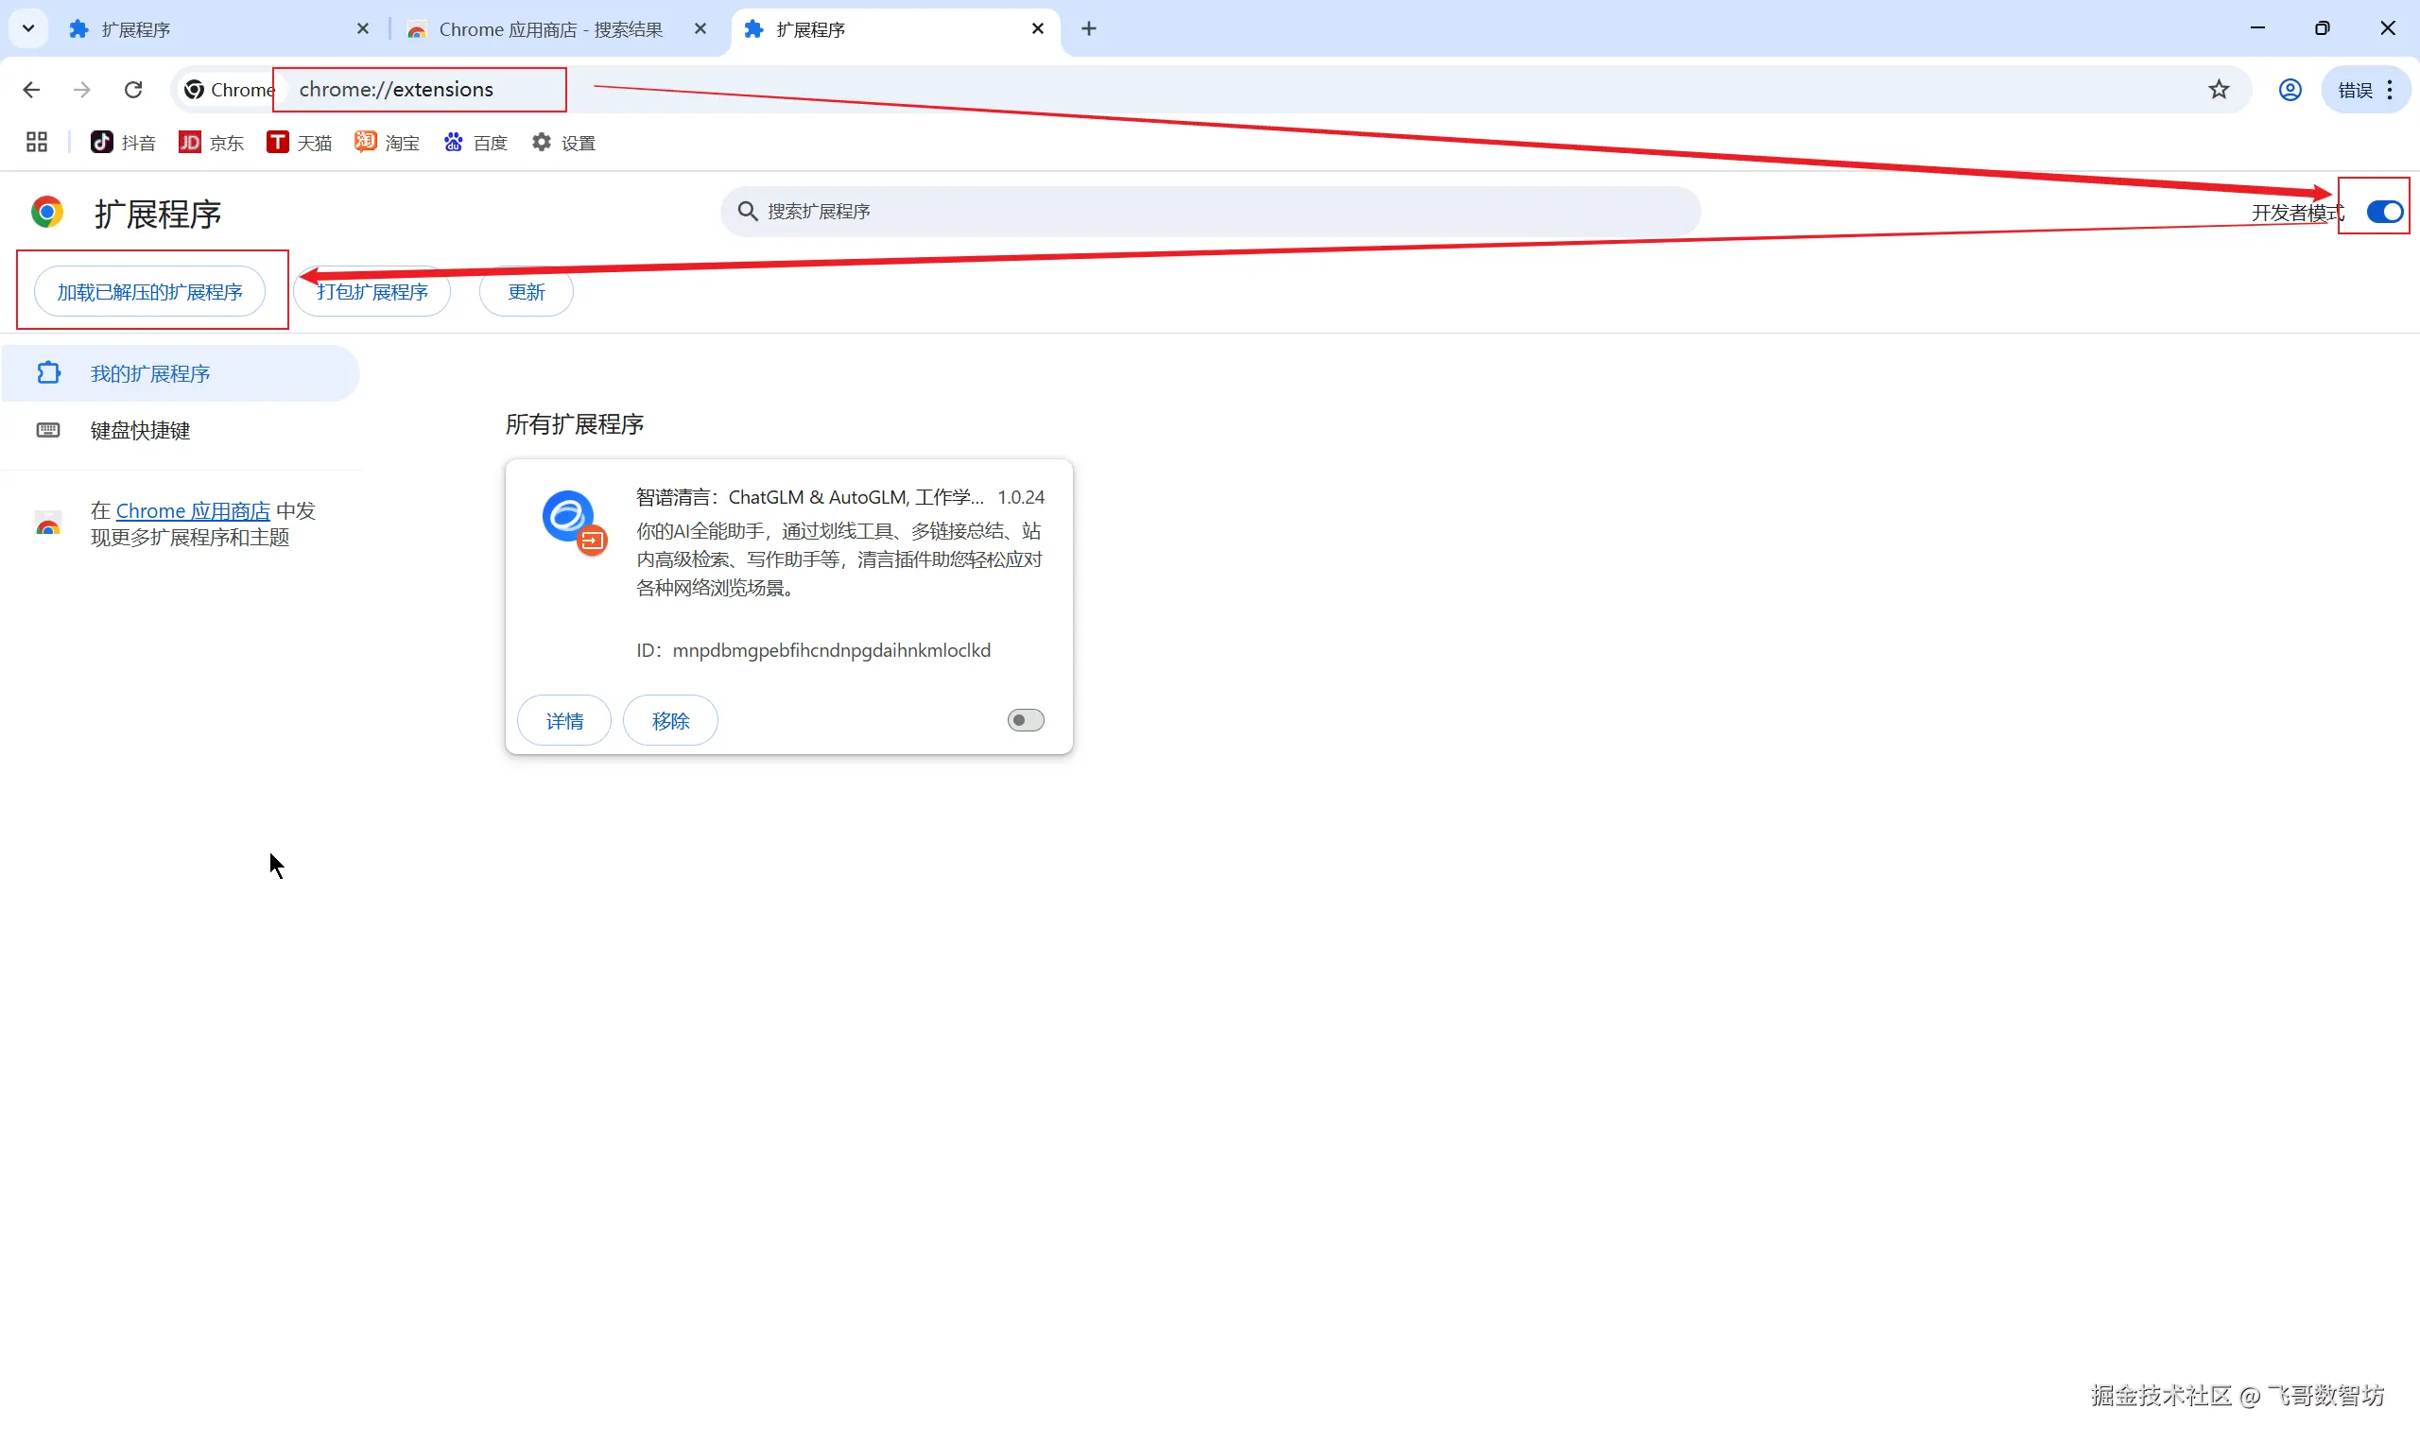Click the 智谱清言 extension title text
Viewport: 2420px width, 1444px height.
[809, 497]
